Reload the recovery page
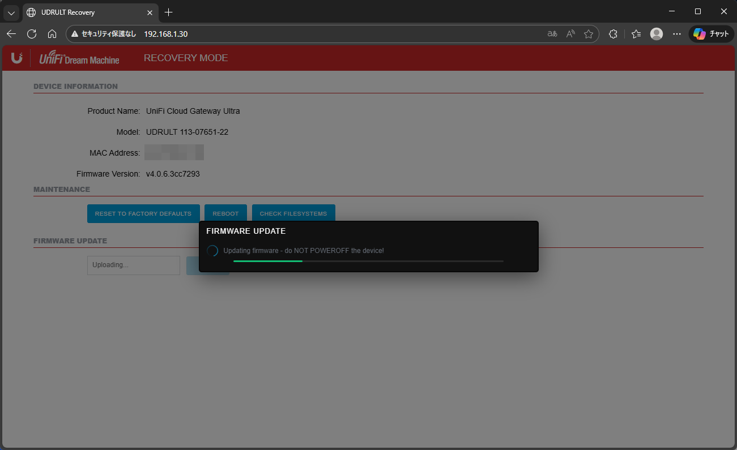 (x=32, y=34)
